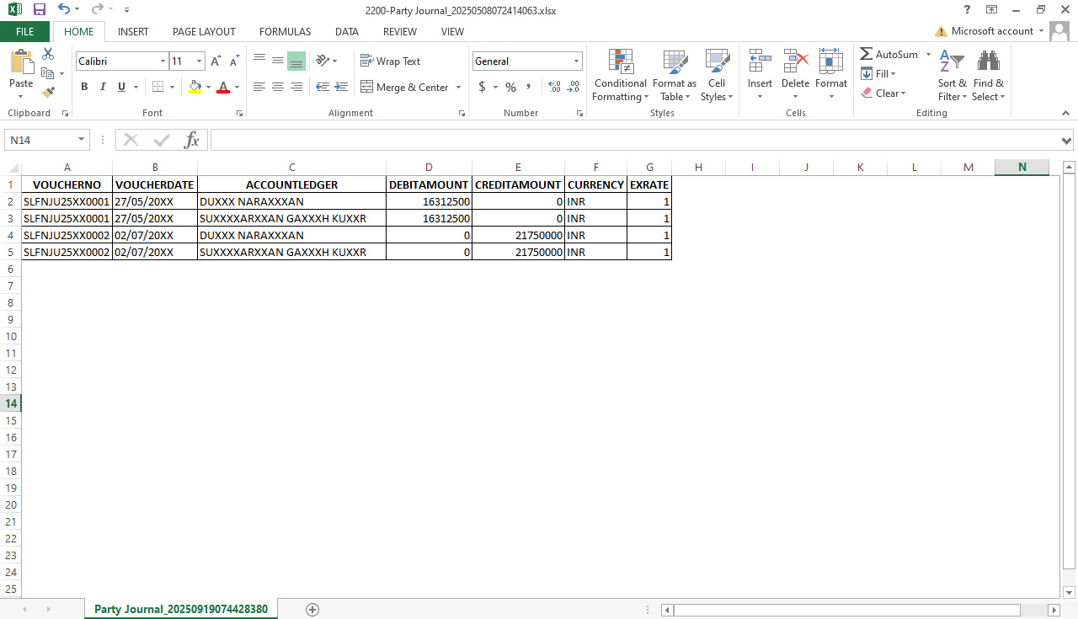
Task: Expand the Name Box dropdown arrow
Action: 82,140
